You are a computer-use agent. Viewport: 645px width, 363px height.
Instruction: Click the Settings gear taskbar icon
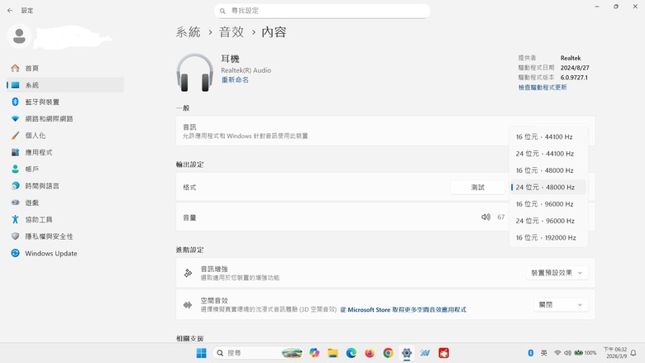[x=406, y=353]
